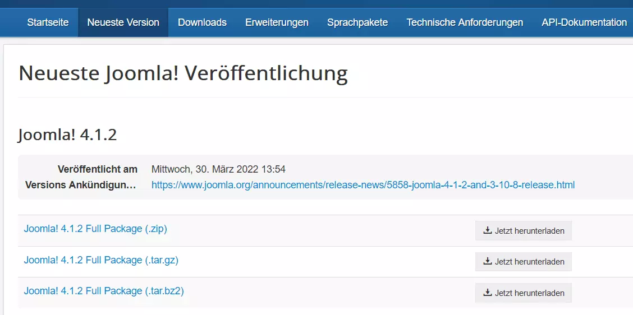Open the API-Dokumentation menu item
The image size is (633, 315).
(584, 22)
